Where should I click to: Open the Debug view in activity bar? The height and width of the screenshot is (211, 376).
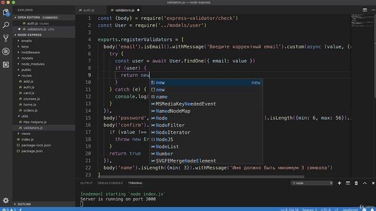coord(6,51)
